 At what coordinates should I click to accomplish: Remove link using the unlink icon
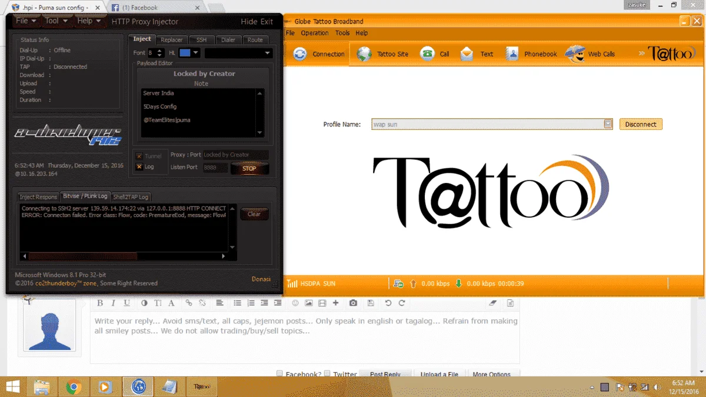tap(202, 303)
